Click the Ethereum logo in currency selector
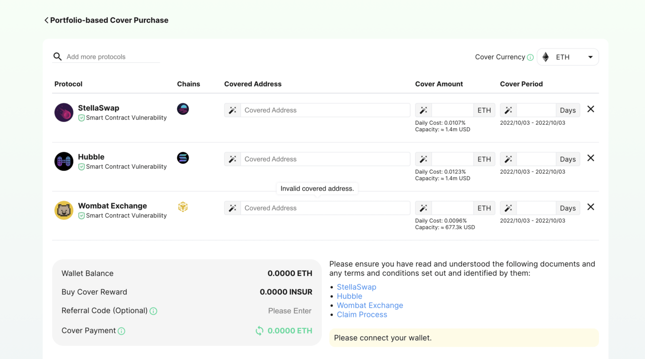This screenshot has height=359, width=645. (x=546, y=57)
